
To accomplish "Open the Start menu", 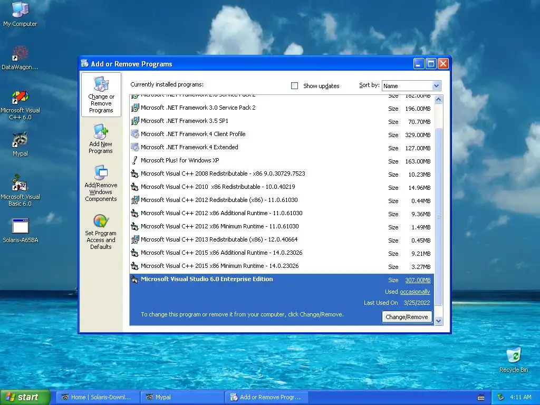I will [x=25, y=398].
